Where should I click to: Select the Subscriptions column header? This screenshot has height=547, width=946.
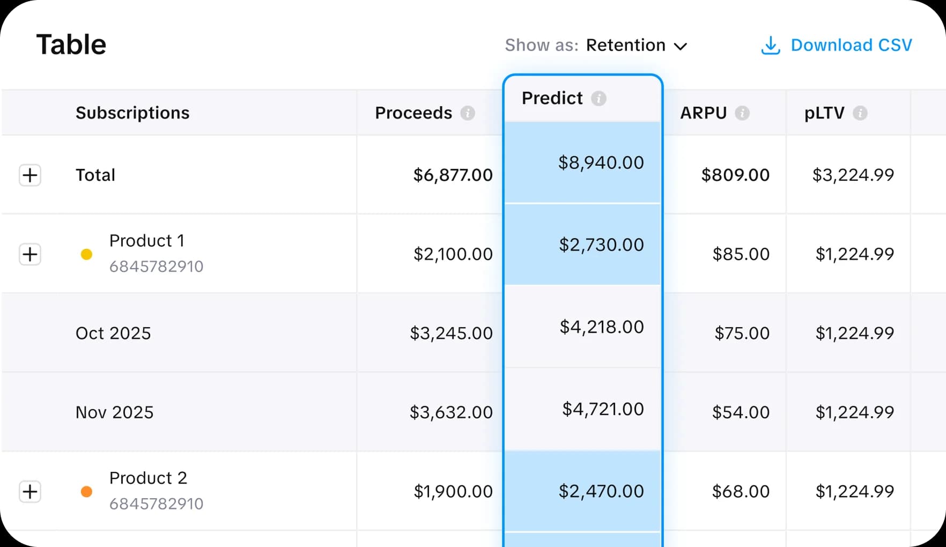pyautogui.click(x=132, y=113)
